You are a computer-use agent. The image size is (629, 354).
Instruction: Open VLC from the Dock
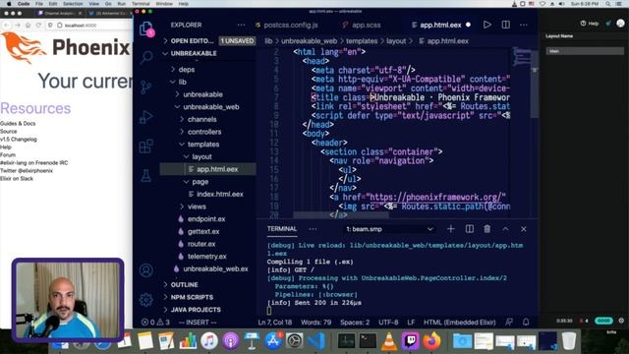(389, 341)
